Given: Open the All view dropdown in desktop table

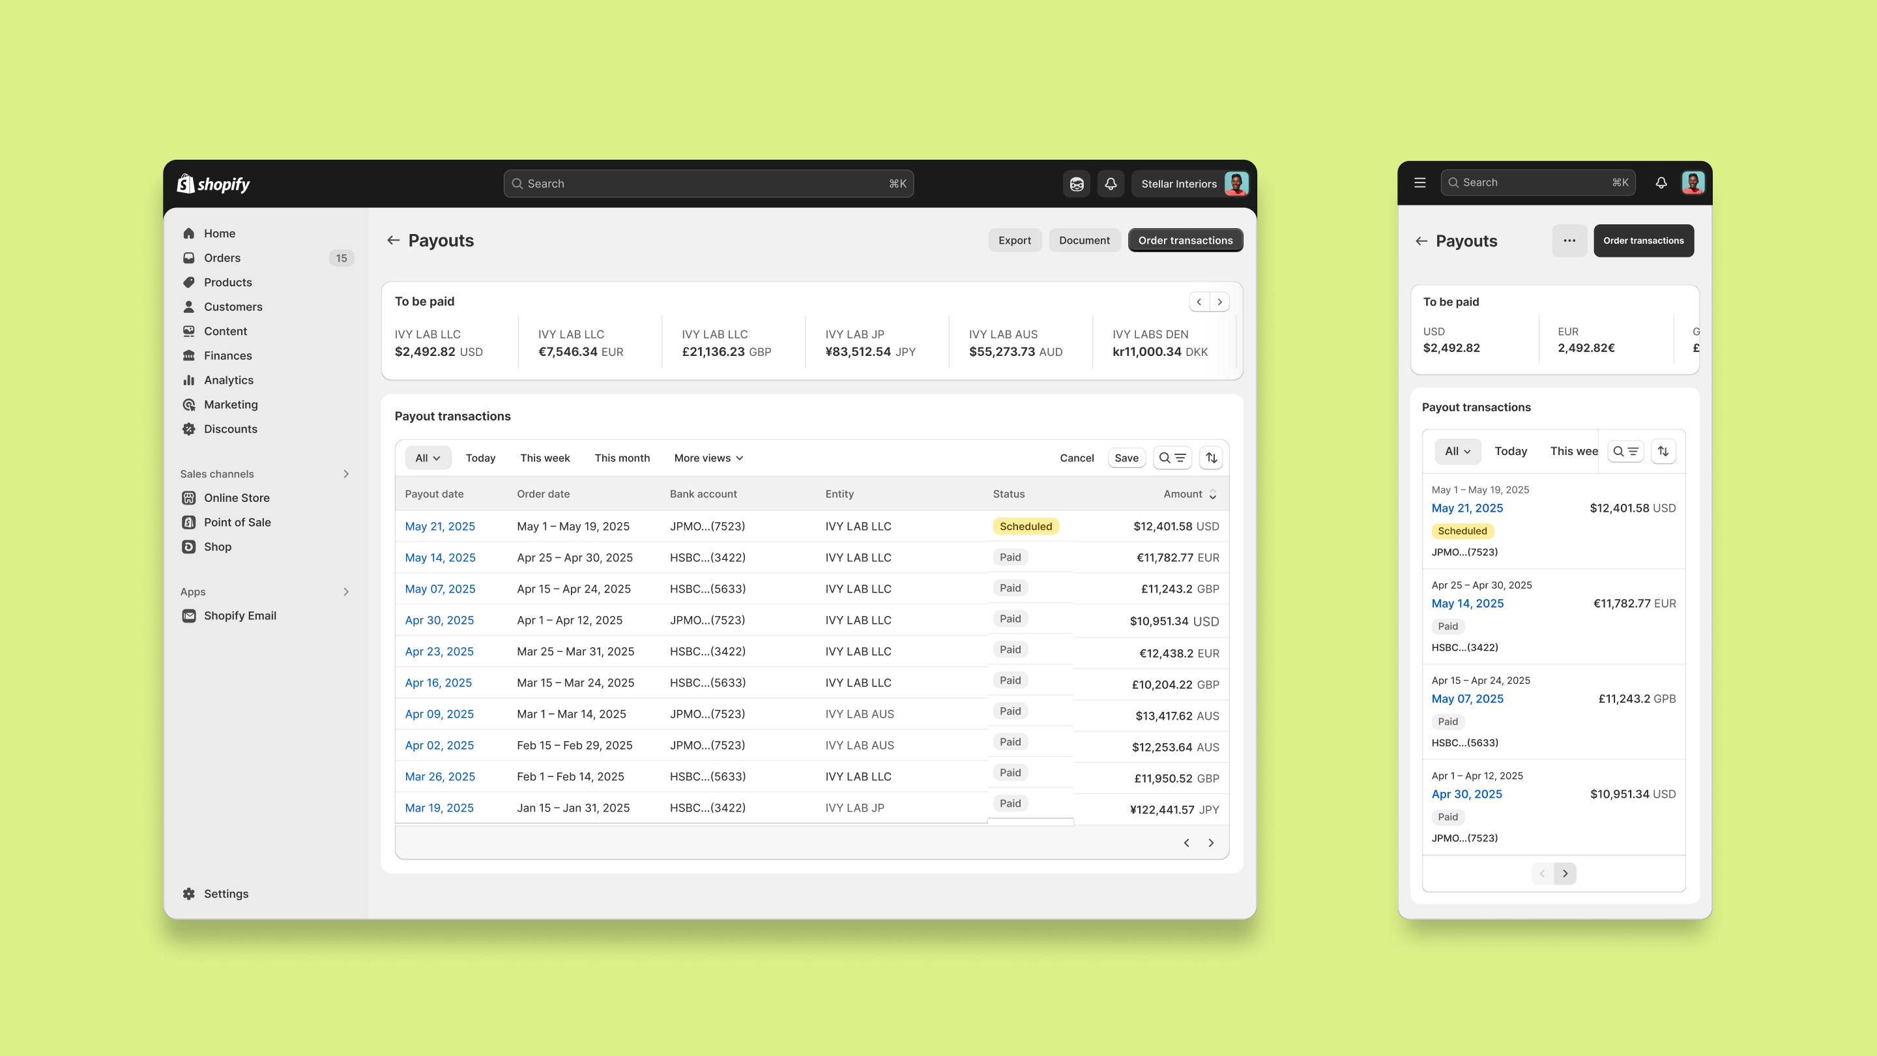Looking at the screenshot, I should pos(428,458).
